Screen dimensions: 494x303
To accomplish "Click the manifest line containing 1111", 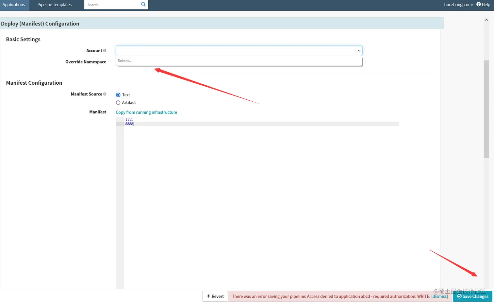I will click(x=261, y=119).
